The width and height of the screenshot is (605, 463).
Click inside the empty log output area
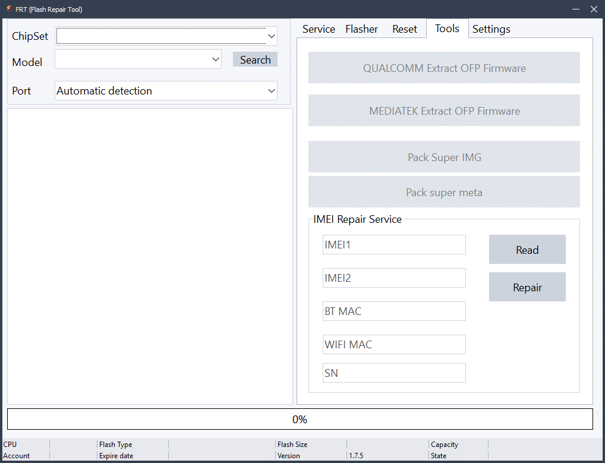click(150, 257)
